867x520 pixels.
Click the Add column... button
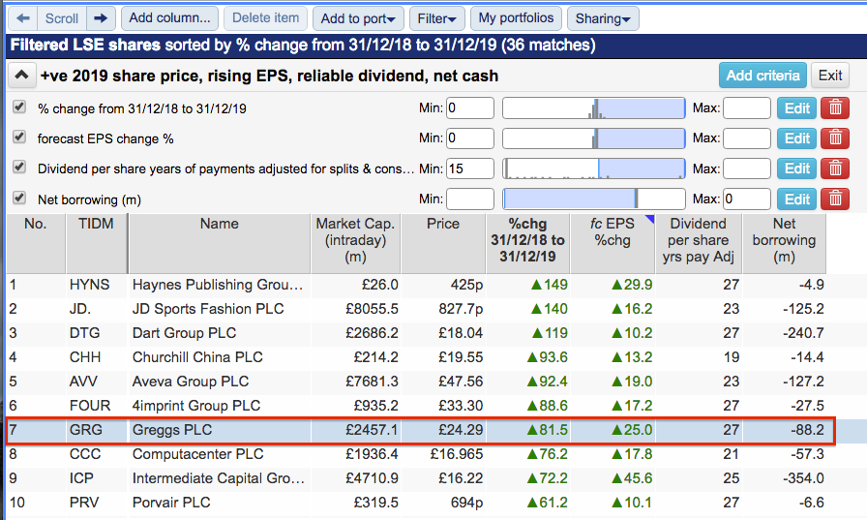[169, 18]
